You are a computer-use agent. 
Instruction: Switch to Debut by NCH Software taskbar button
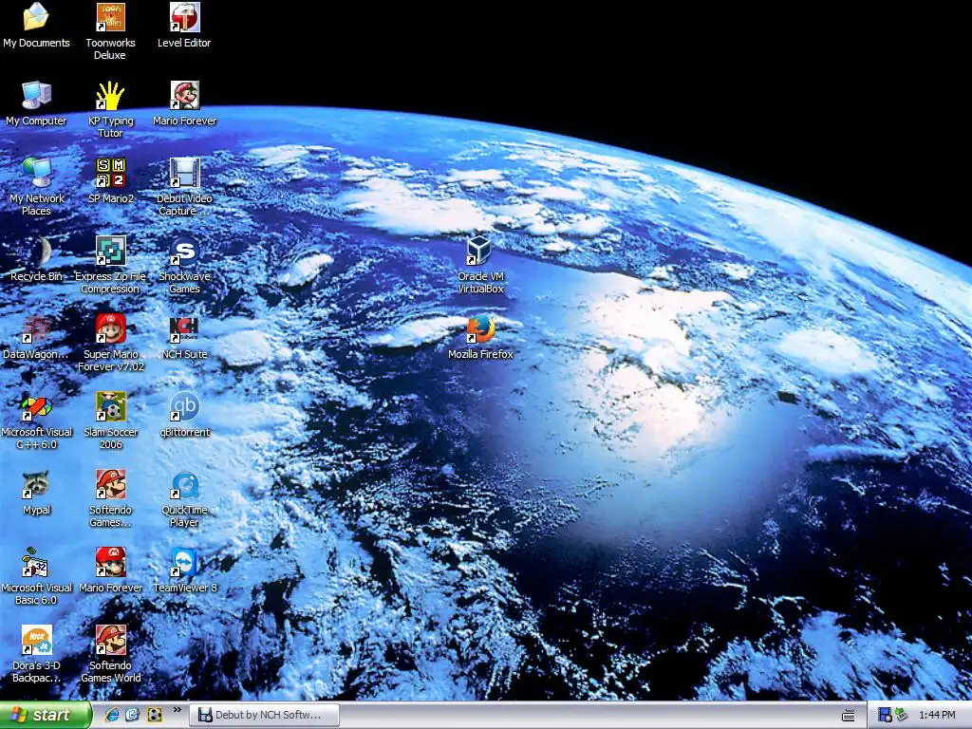(x=264, y=715)
